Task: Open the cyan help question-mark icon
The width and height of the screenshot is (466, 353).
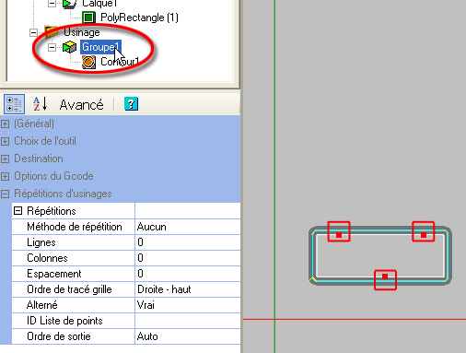Action: (x=131, y=104)
